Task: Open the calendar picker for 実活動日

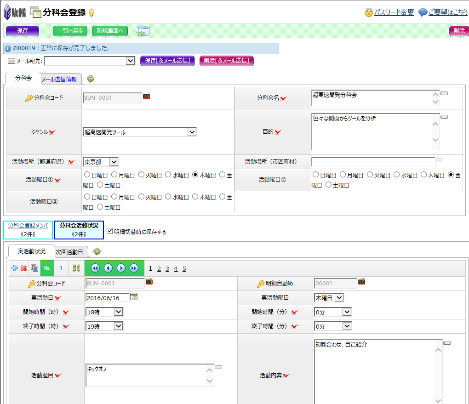Action: pos(134,297)
